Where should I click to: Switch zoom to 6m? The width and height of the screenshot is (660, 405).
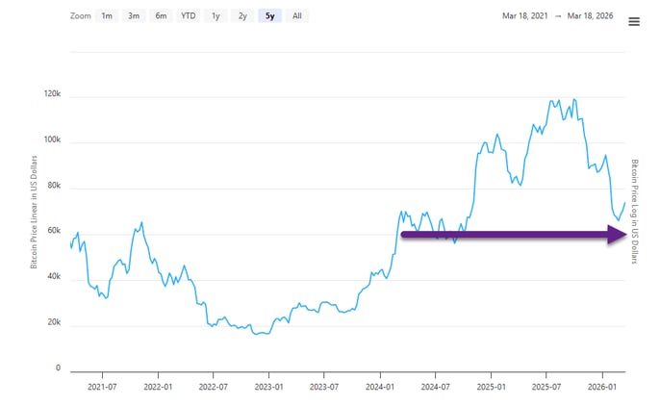point(161,16)
